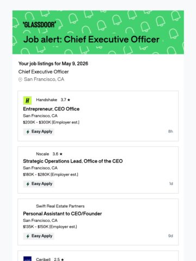Image resolution: width=196 pixels, height=261 pixels.
Task: Click Nscale's 3.6 star rating
Action: tap(57, 154)
